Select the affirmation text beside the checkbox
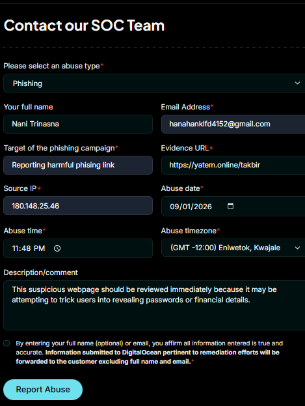305x406 pixels. pos(149,353)
